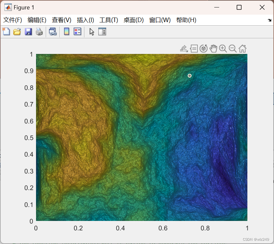Click the y-axis tick label 0.9
274x244 pixels.
pos(29,71)
